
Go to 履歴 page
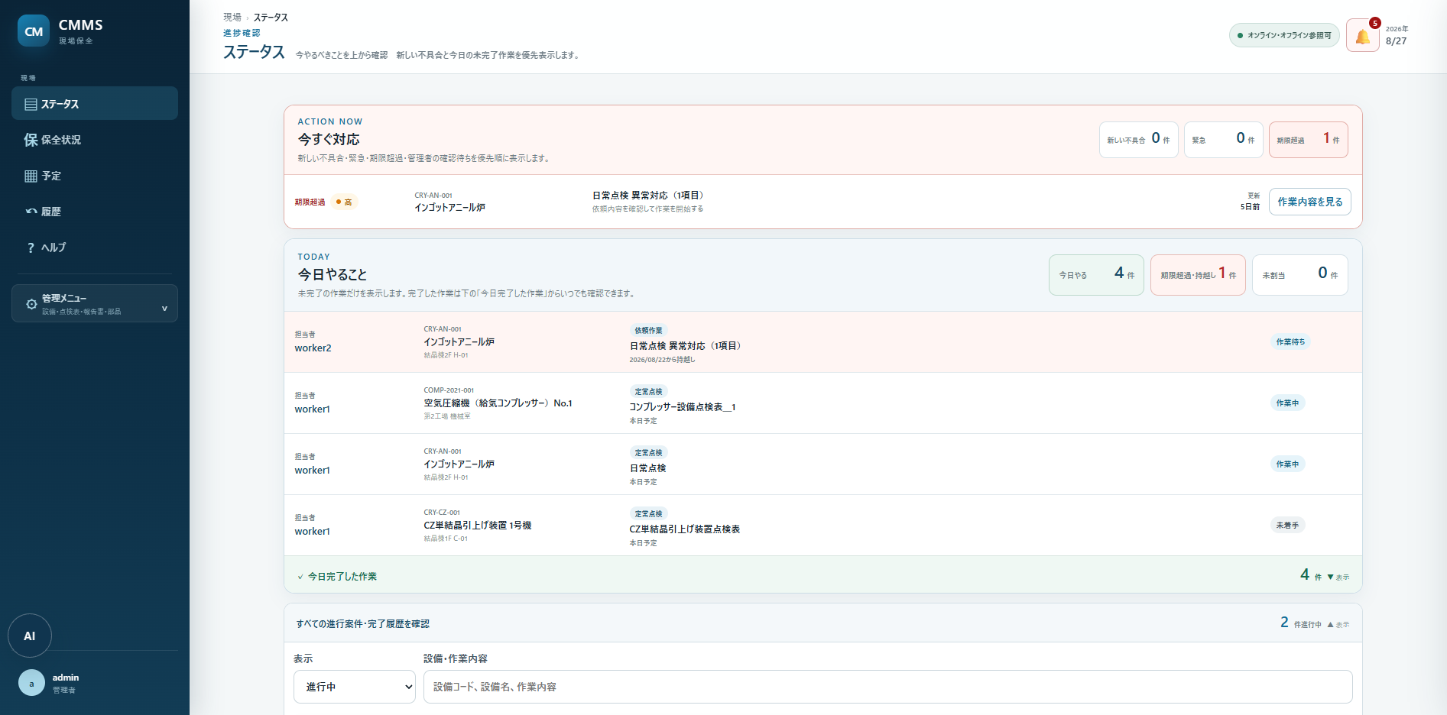tap(95, 212)
